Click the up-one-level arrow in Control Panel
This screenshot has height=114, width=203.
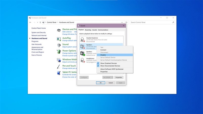click(x=40, y=22)
